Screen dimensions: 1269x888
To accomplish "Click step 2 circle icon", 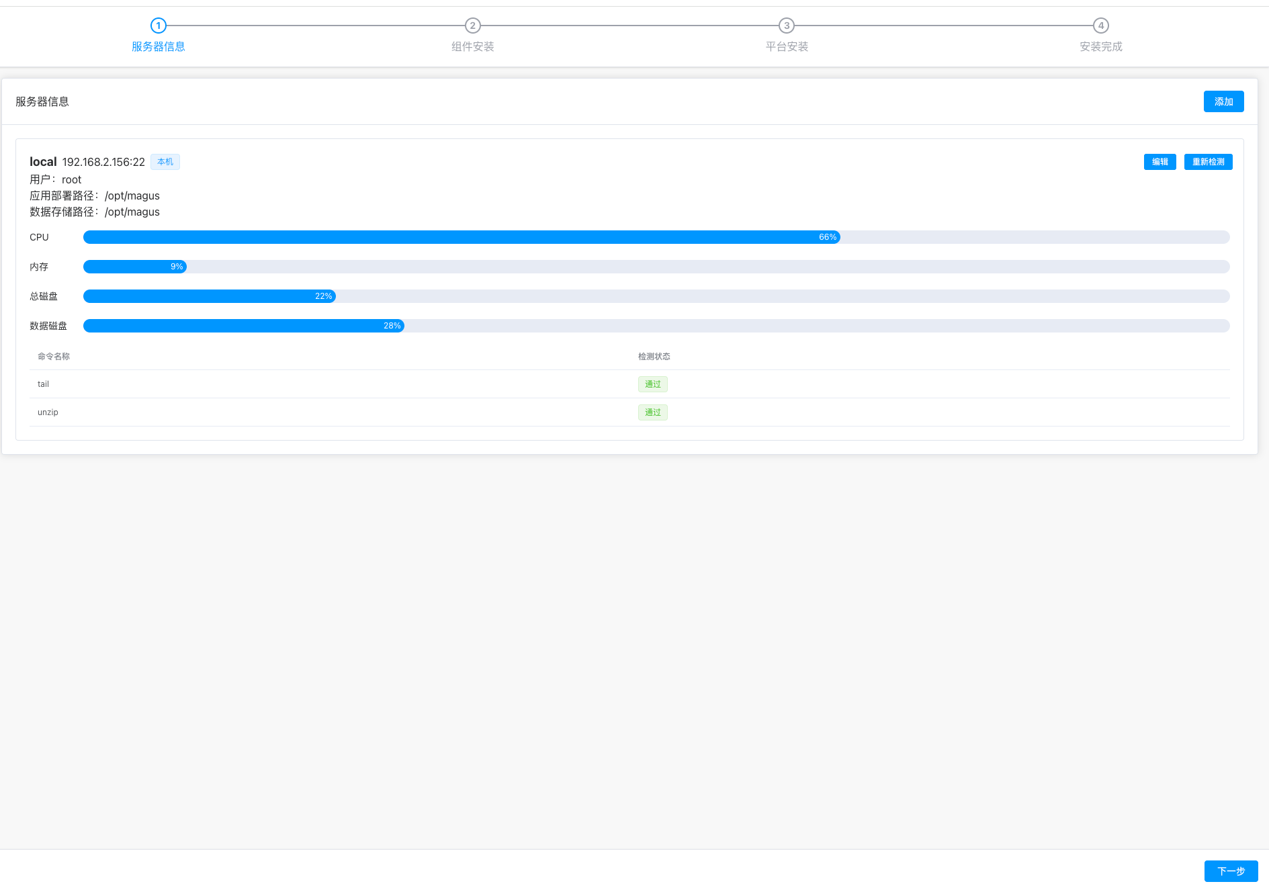I will [x=472, y=26].
